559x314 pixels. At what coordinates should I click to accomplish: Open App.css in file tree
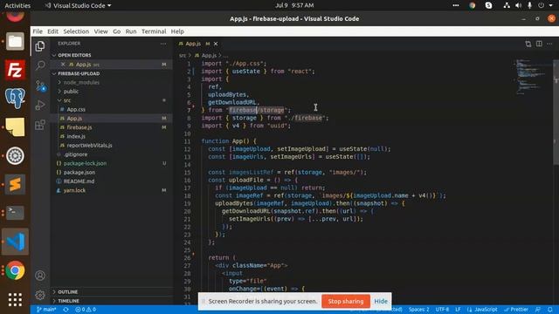[x=76, y=109]
